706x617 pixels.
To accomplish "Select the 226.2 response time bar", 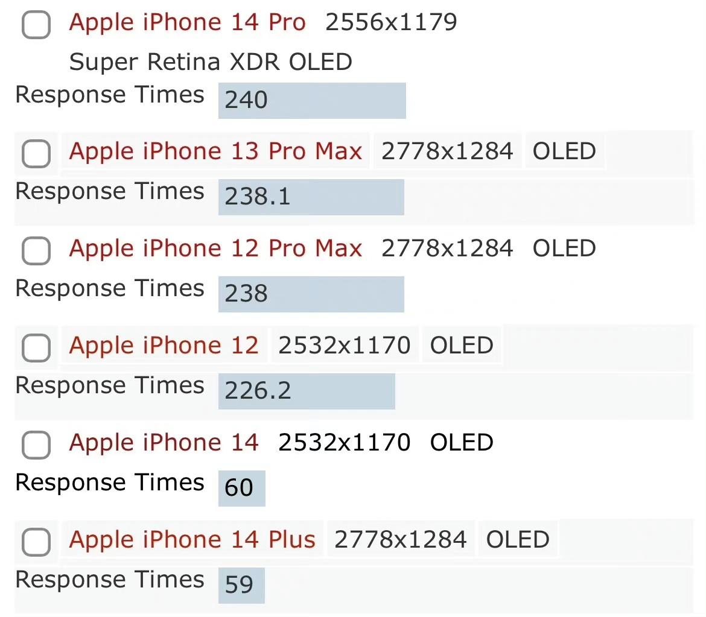I will click(x=306, y=391).
